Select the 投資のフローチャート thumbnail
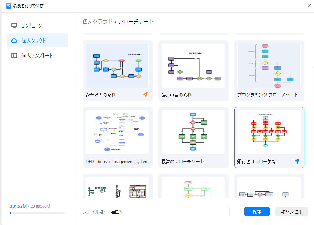 (x=193, y=132)
